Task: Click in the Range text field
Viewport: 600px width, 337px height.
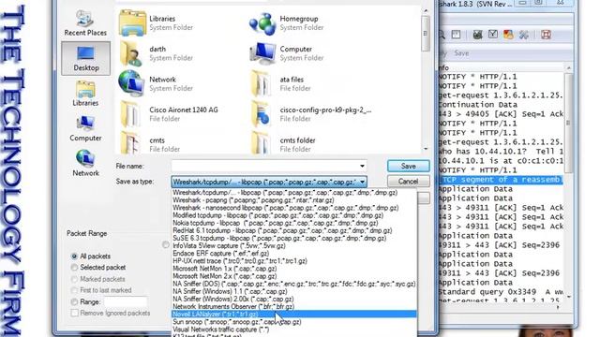Action: [126, 301]
